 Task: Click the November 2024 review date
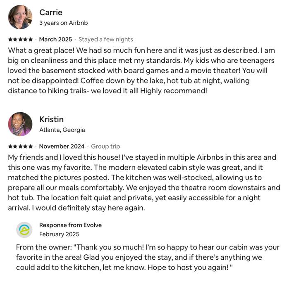point(62,147)
